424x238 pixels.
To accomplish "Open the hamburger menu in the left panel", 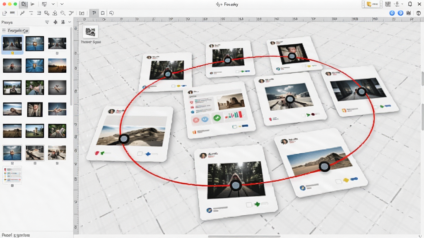I will [4, 31].
